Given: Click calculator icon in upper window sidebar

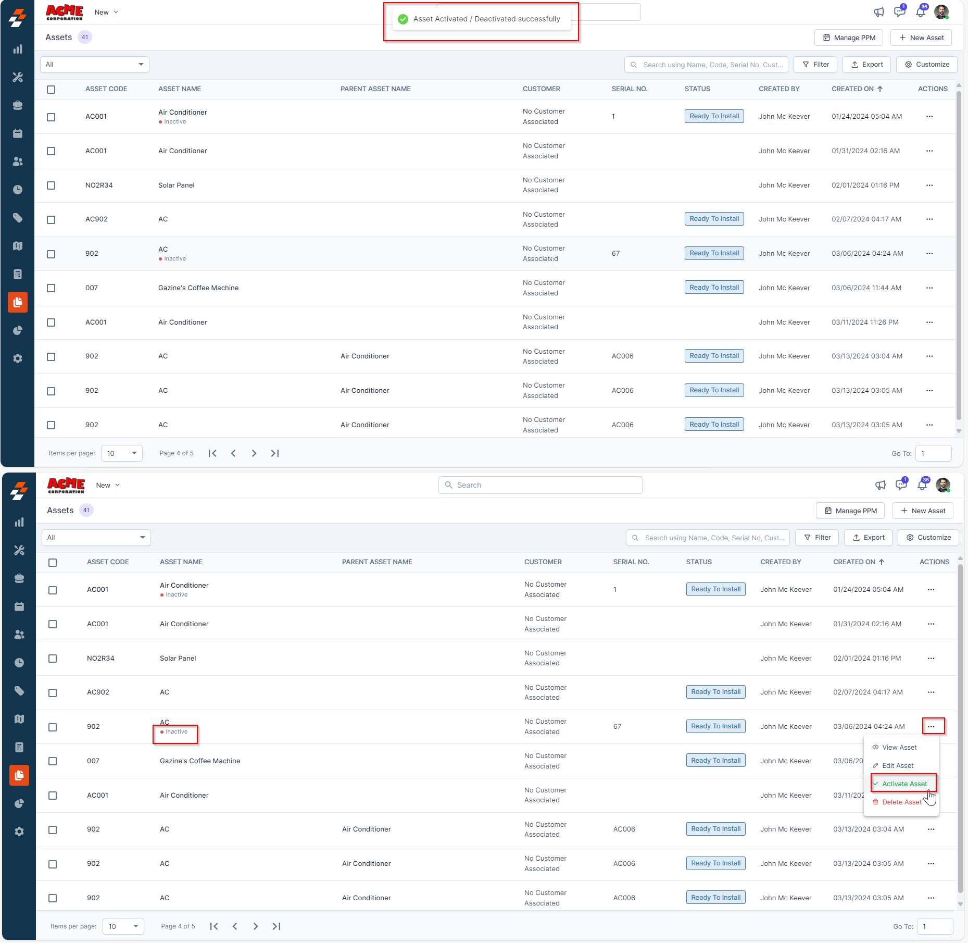Looking at the screenshot, I should pos(18,274).
